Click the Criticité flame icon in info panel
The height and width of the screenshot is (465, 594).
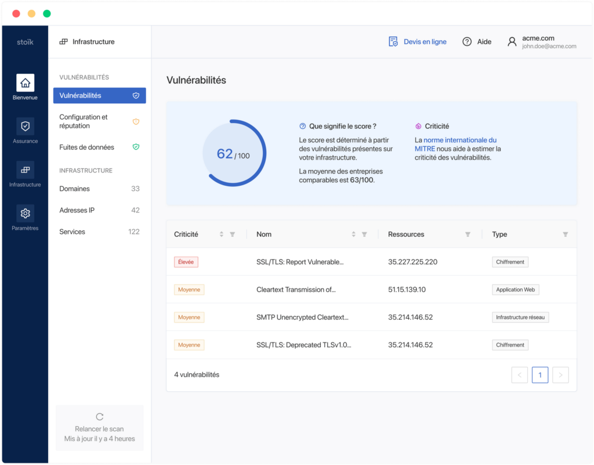(x=418, y=126)
